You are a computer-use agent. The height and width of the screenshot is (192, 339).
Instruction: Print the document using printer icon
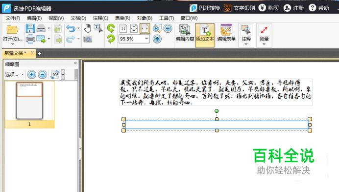click(30, 39)
